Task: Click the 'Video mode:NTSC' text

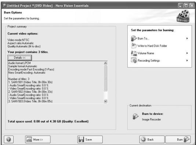Action: [18, 40]
